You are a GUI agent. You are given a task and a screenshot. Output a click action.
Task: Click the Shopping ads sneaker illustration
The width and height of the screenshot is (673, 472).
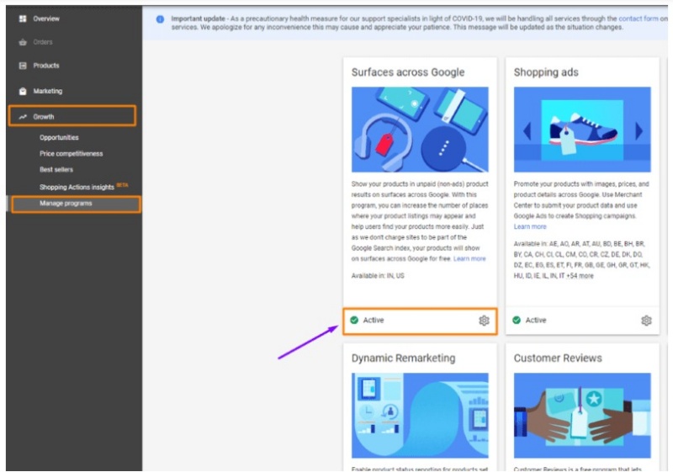[x=582, y=130]
